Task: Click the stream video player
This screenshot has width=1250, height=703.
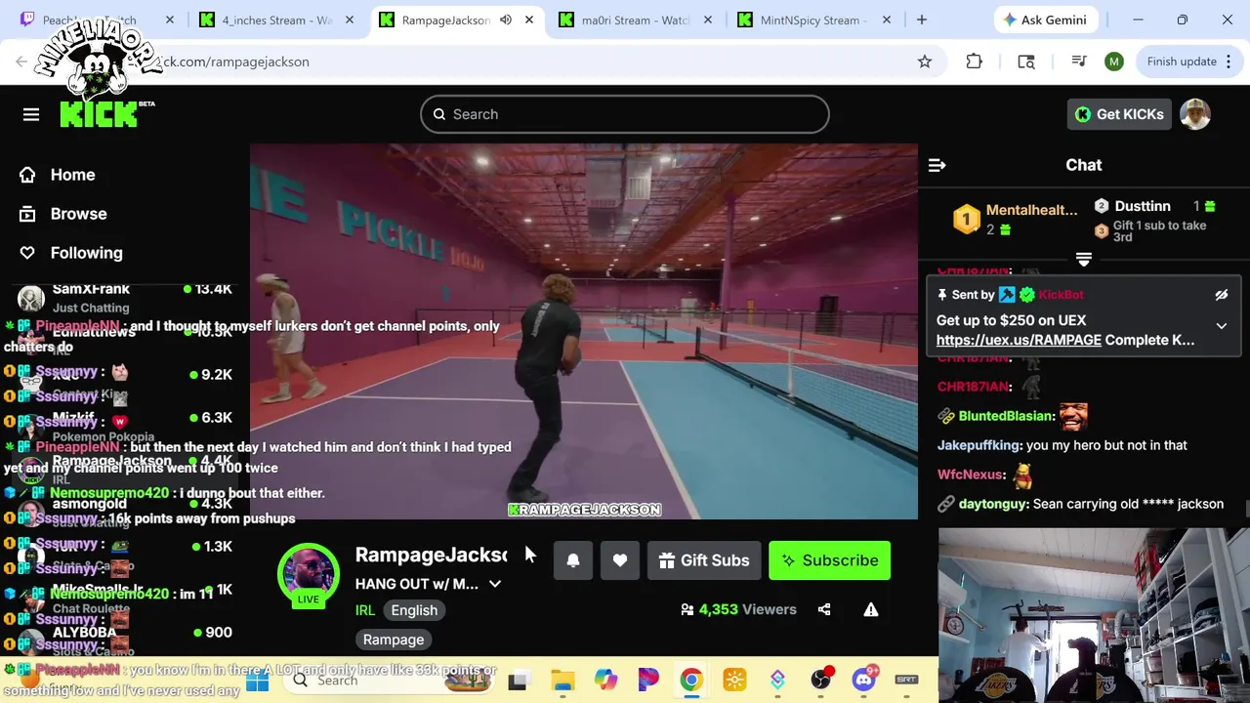Action: [584, 332]
